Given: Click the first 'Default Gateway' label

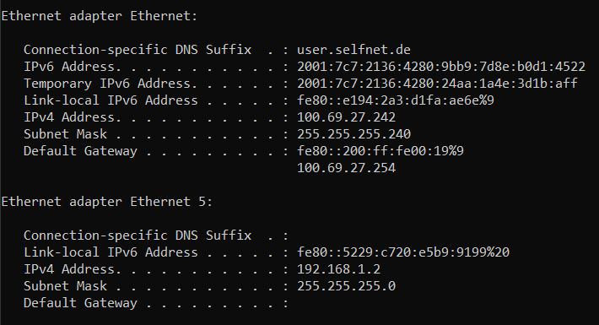Looking at the screenshot, I should coord(80,150).
